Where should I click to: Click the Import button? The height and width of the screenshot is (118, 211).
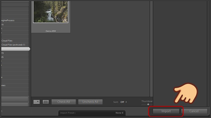[166, 111]
